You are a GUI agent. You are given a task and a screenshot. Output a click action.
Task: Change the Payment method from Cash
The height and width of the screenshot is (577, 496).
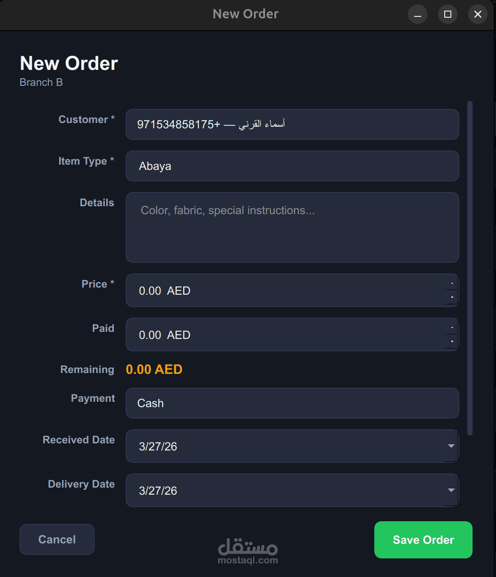tap(292, 403)
